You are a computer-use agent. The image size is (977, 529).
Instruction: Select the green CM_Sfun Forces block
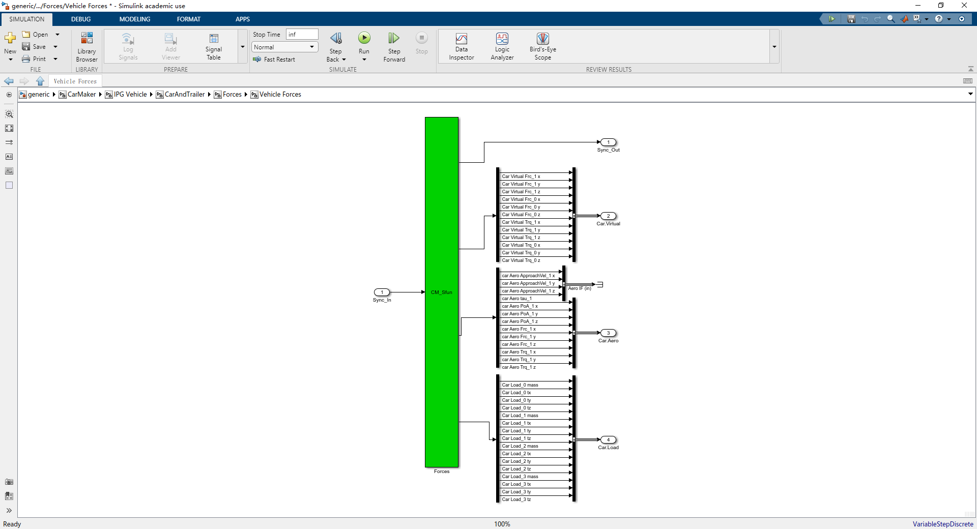click(442, 292)
